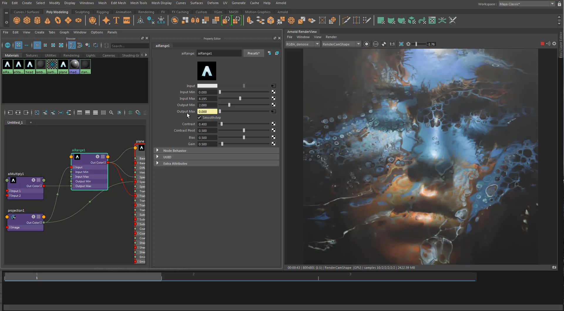Click the Presets button for aiRange1
Viewport: 564px width, 311px height.
pos(254,53)
